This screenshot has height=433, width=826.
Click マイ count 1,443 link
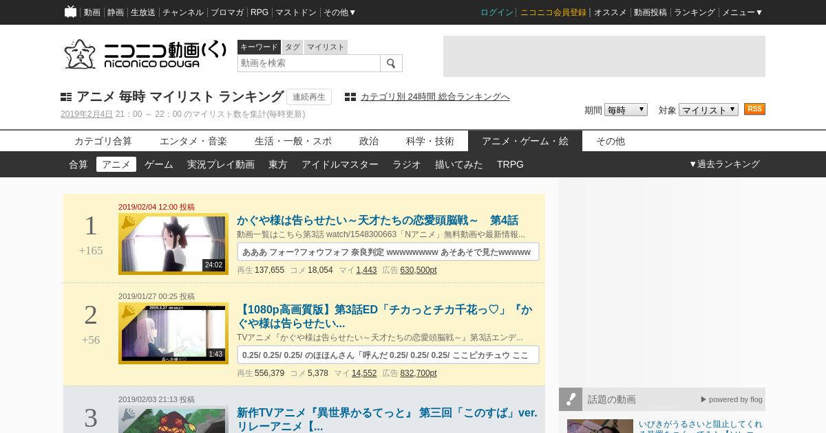pyautogui.click(x=366, y=270)
